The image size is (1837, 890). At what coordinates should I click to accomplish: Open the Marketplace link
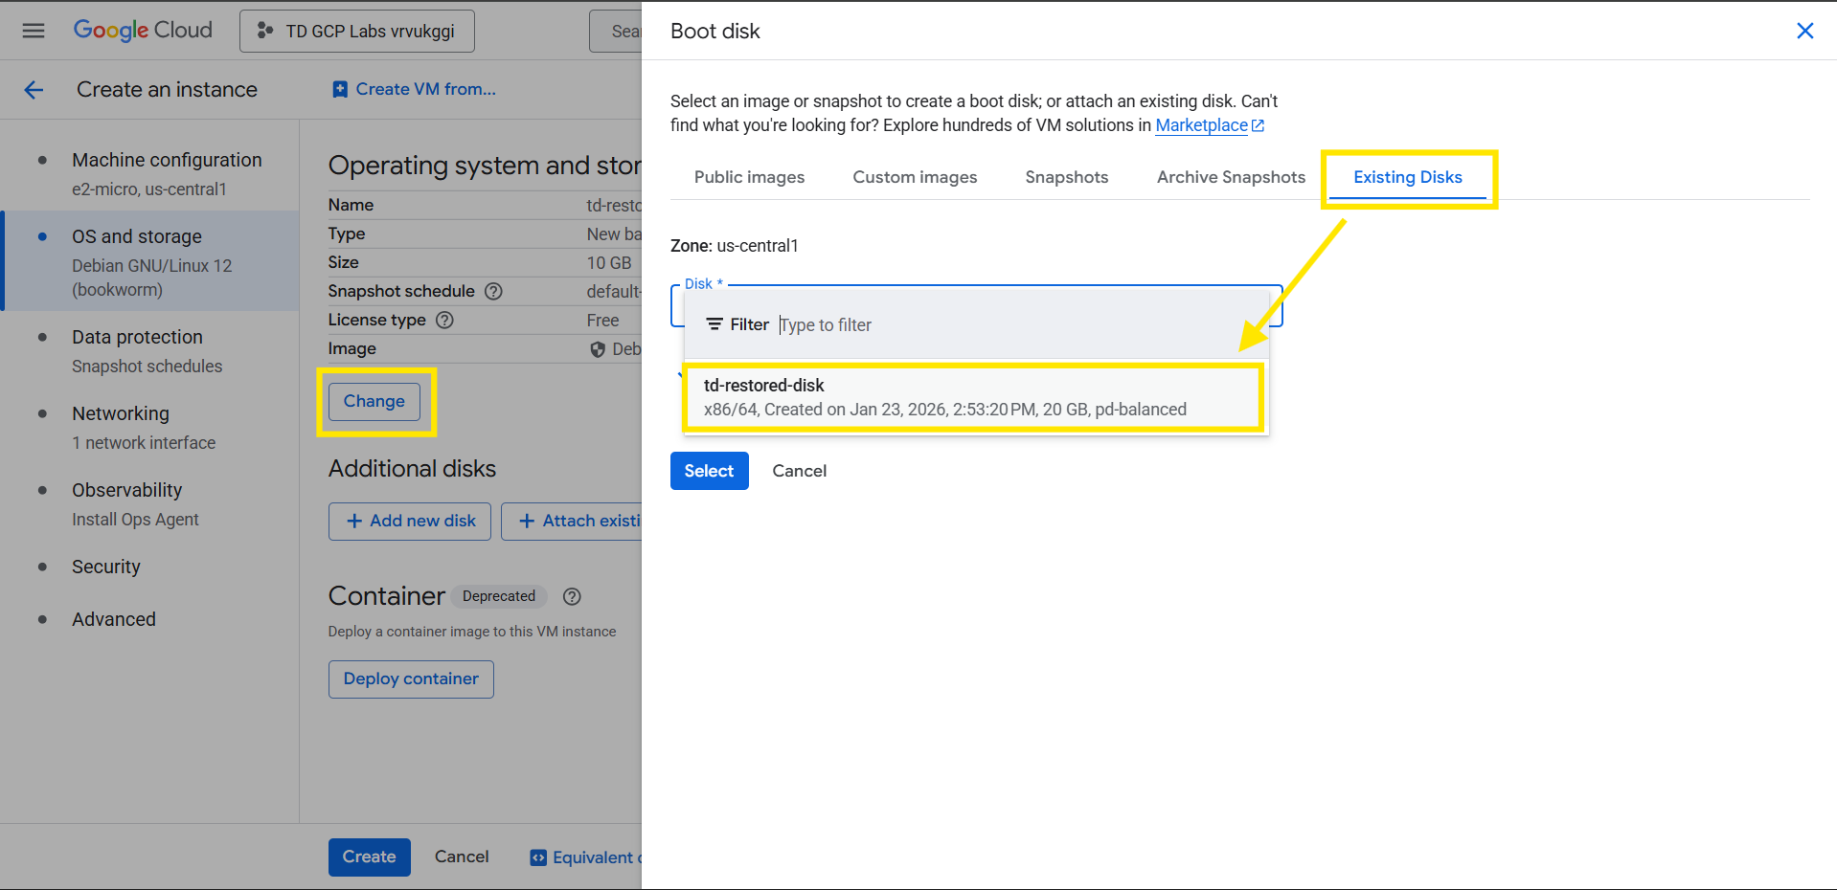pyautogui.click(x=1201, y=125)
